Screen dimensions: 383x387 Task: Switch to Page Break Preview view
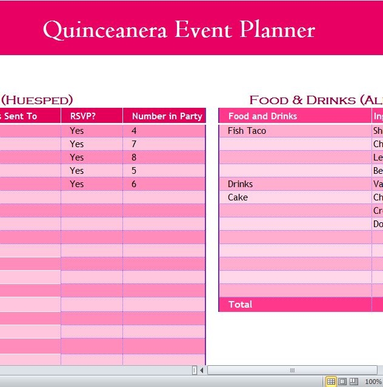353,382
